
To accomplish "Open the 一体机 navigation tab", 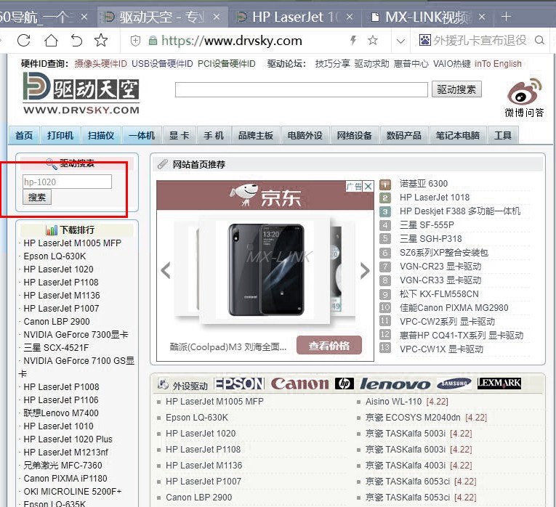I will tap(142, 135).
